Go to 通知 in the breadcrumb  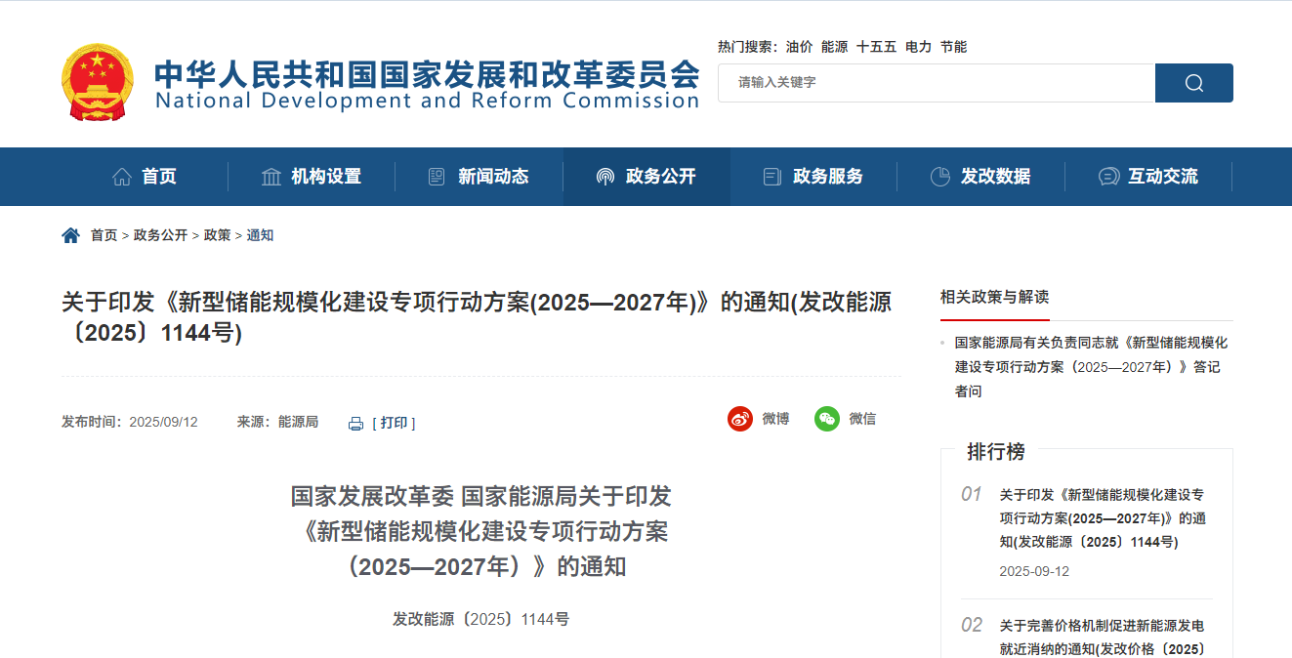pyautogui.click(x=260, y=235)
